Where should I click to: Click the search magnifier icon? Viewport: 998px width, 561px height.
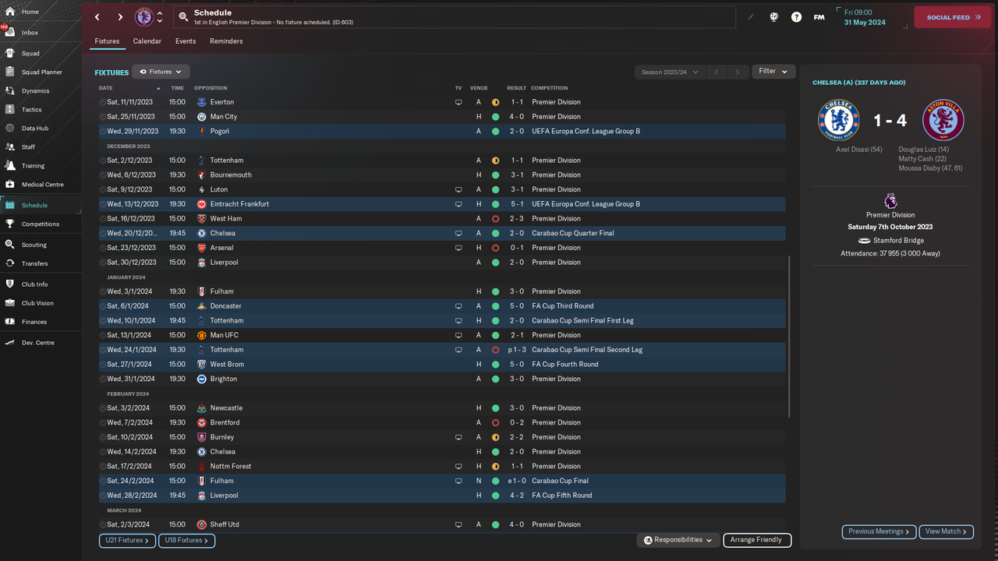pos(182,16)
